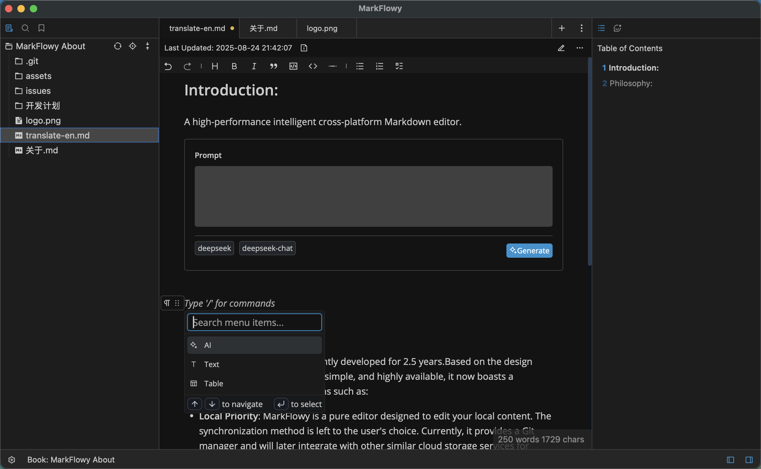Select Table from the slash menu
The height and width of the screenshot is (469, 761).
pos(214,384)
